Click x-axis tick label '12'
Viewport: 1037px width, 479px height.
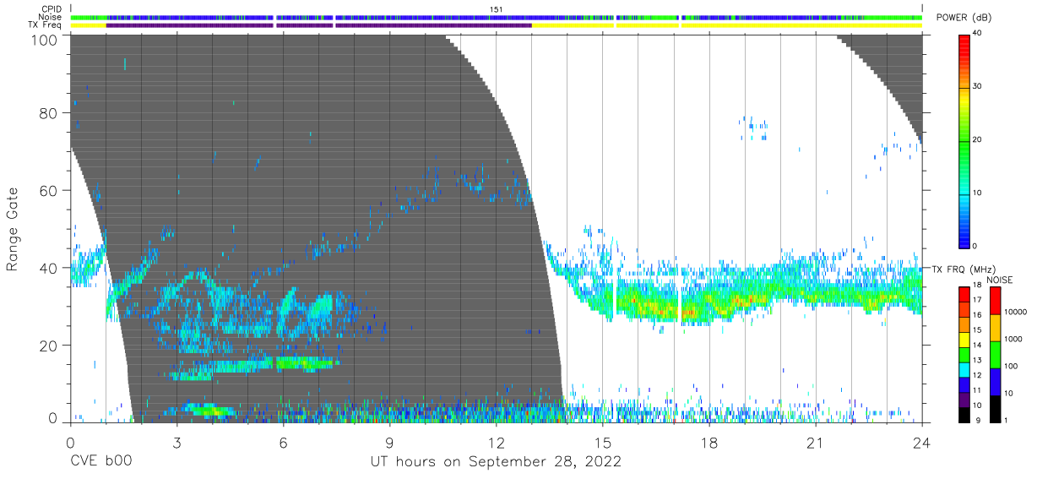(x=496, y=444)
